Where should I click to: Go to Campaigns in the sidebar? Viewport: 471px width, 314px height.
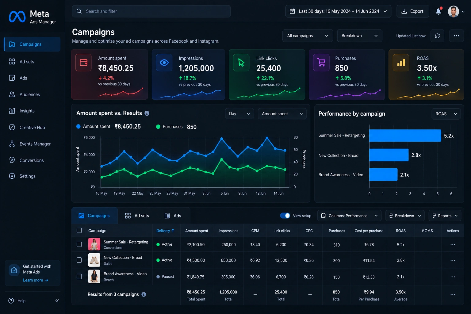(32, 44)
